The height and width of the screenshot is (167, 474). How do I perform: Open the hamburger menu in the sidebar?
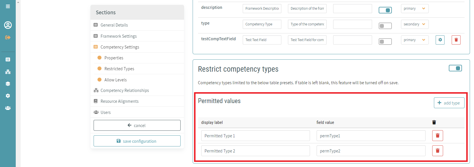(8, 6)
